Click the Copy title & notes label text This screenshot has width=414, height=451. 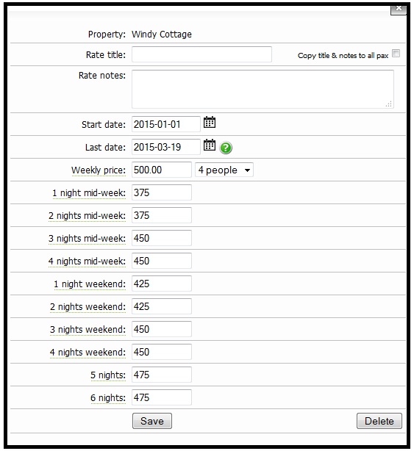[x=343, y=56]
